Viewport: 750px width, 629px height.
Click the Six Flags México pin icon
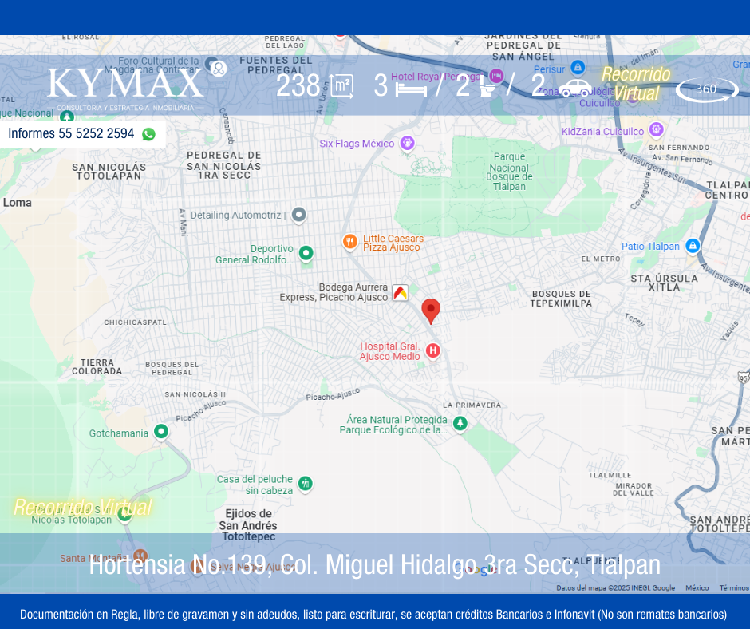coord(407,143)
